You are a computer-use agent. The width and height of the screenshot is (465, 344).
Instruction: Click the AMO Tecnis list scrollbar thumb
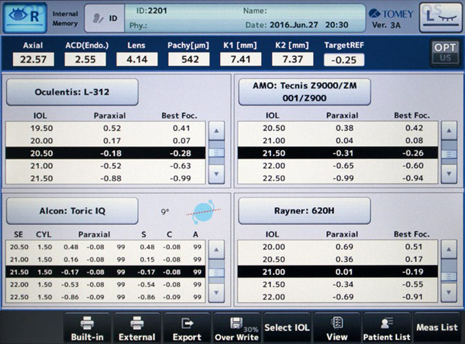(449, 154)
